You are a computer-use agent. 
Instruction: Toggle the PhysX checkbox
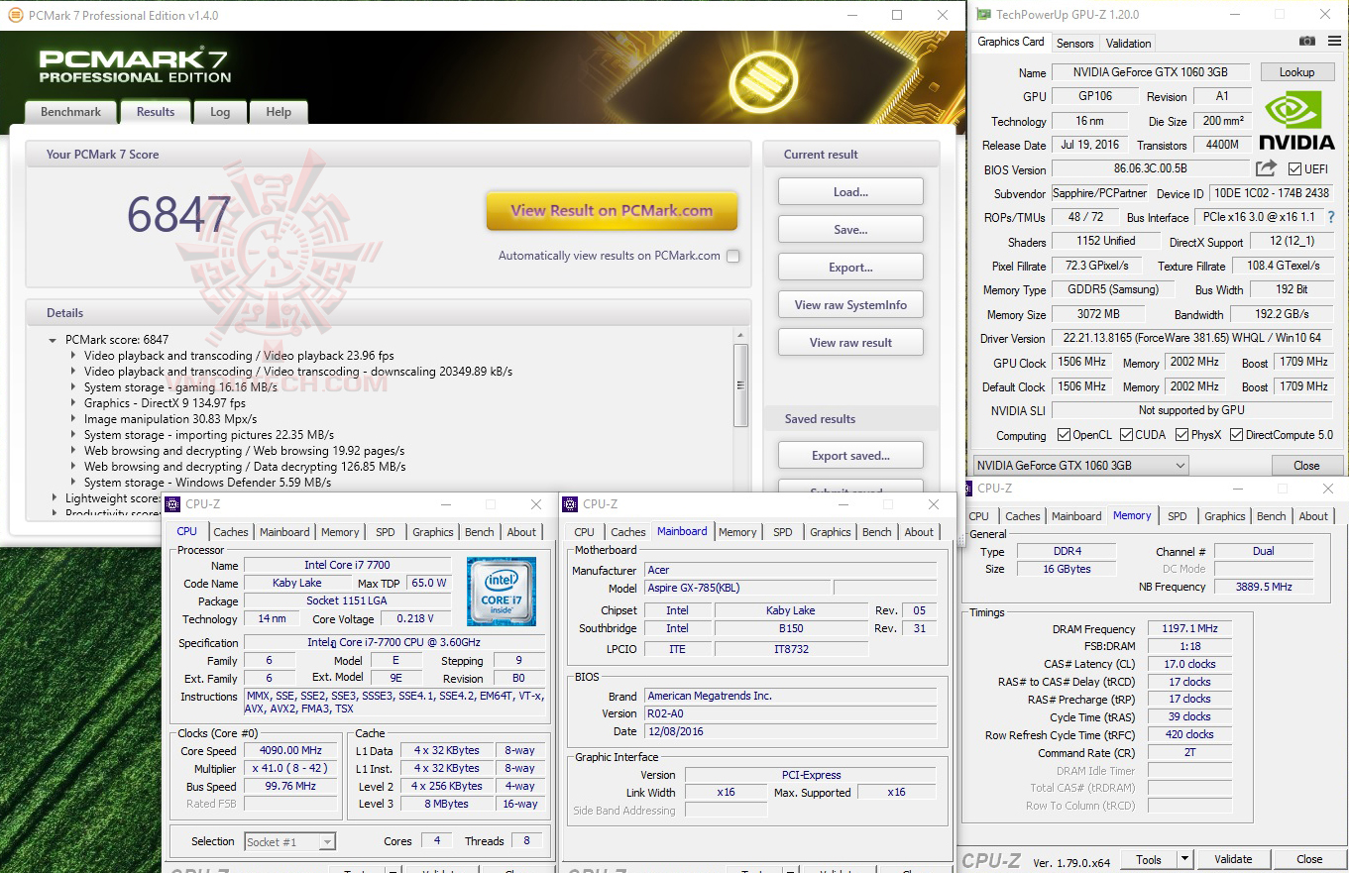(x=1181, y=435)
